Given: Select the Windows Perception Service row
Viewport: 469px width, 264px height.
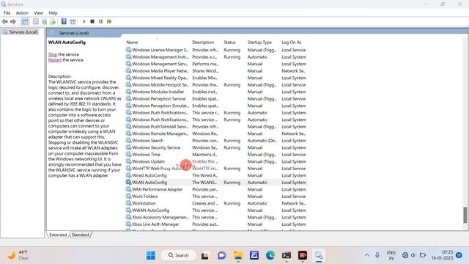Looking at the screenshot, I should [217, 99].
